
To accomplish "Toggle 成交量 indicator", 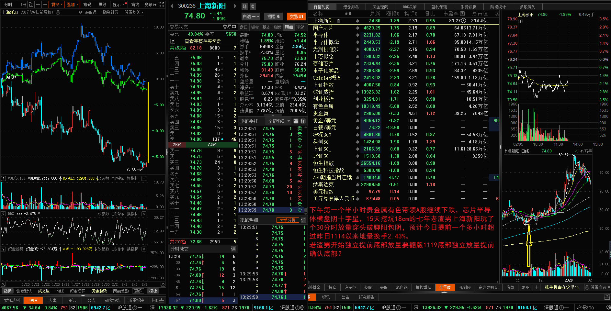I will [x=44, y=291].
